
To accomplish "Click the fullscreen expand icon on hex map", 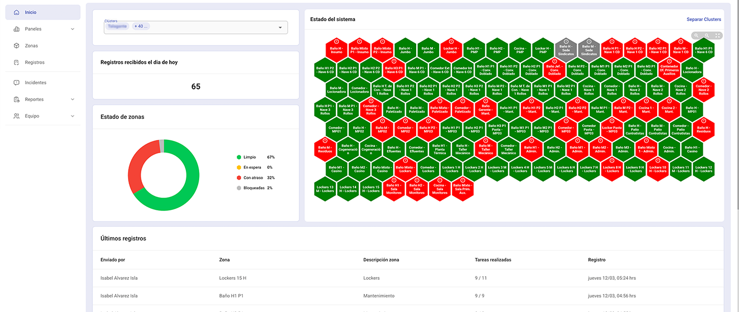I will pos(718,36).
